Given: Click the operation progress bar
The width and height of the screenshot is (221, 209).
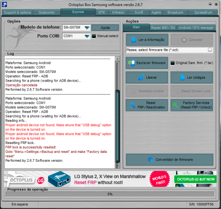Looking at the screenshot, I should pyautogui.click(x=110, y=194).
